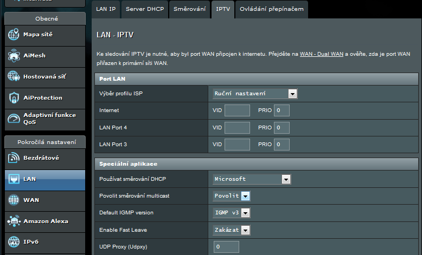The image size is (422, 255).
Task: Go to the Směrování tab
Action: (x=188, y=9)
